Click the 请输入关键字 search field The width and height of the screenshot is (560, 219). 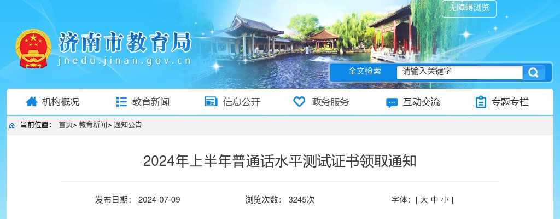(459, 73)
